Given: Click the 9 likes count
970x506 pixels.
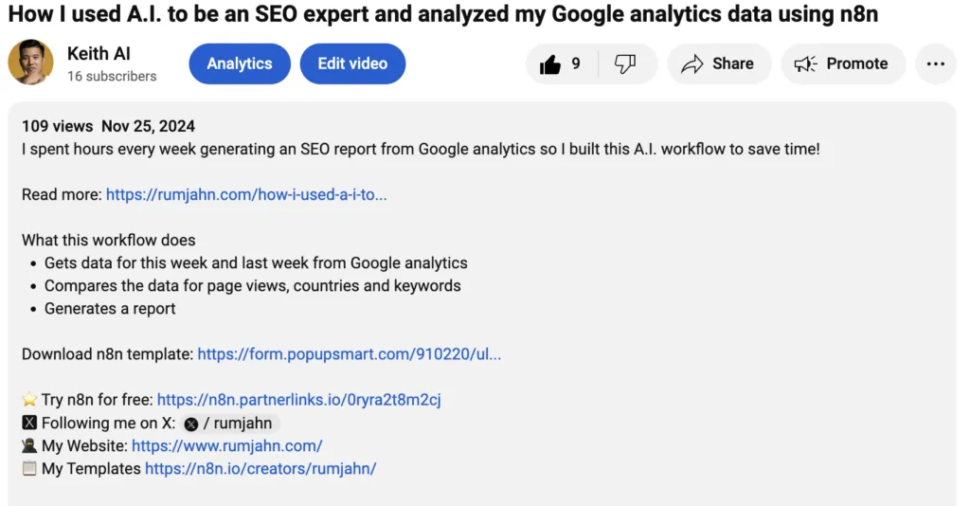Looking at the screenshot, I should (576, 64).
